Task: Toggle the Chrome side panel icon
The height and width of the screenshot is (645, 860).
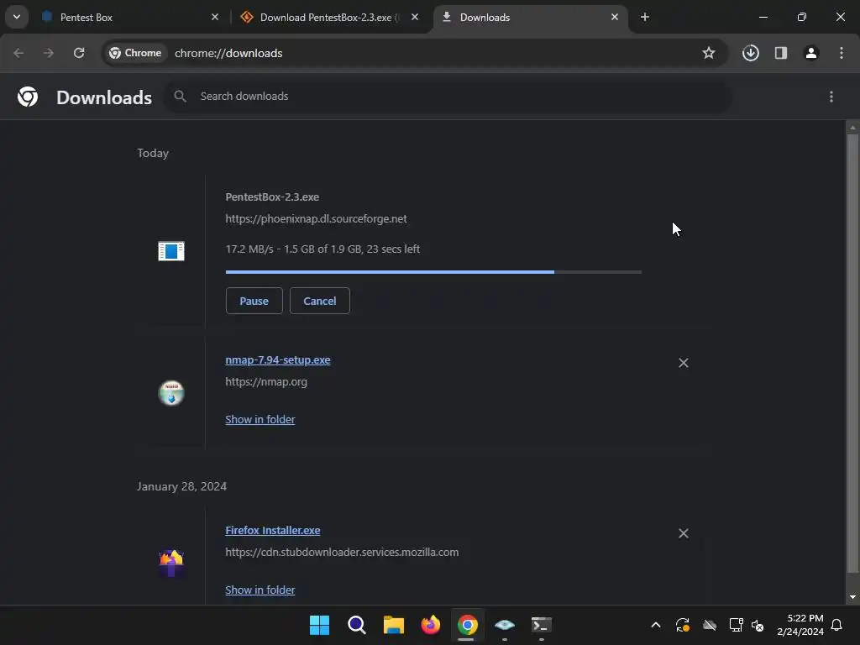Action: click(781, 53)
